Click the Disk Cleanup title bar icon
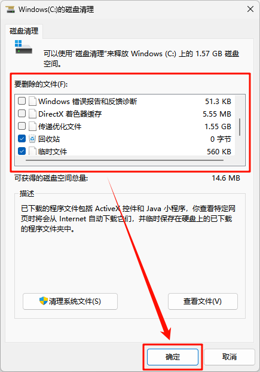The height and width of the screenshot is (372, 260). coord(10,10)
